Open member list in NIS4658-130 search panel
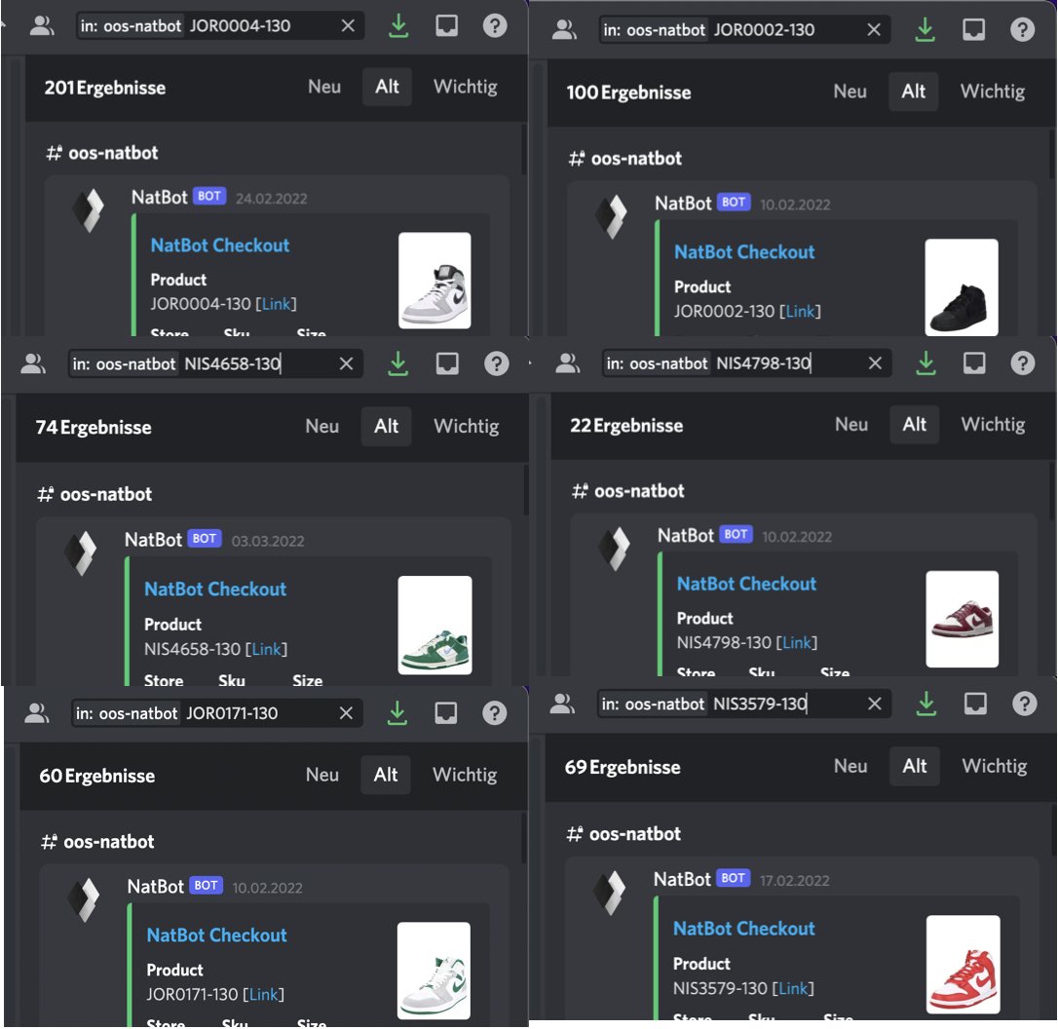 [33, 364]
